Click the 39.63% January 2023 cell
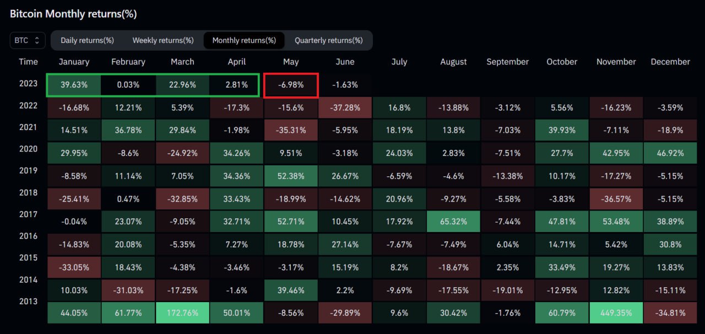 point(74,85)
